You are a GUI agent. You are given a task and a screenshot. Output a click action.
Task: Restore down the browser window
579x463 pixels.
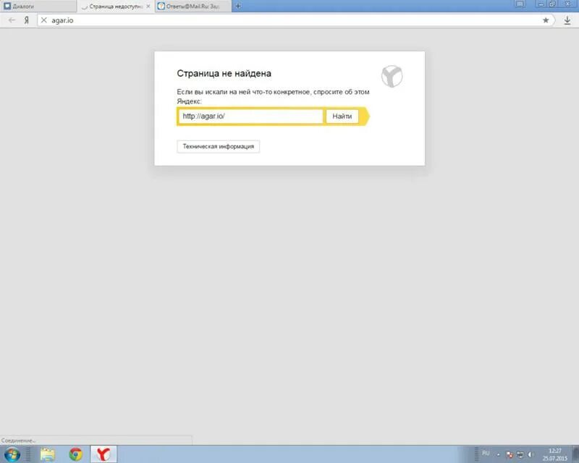click(x=552, y=4)
